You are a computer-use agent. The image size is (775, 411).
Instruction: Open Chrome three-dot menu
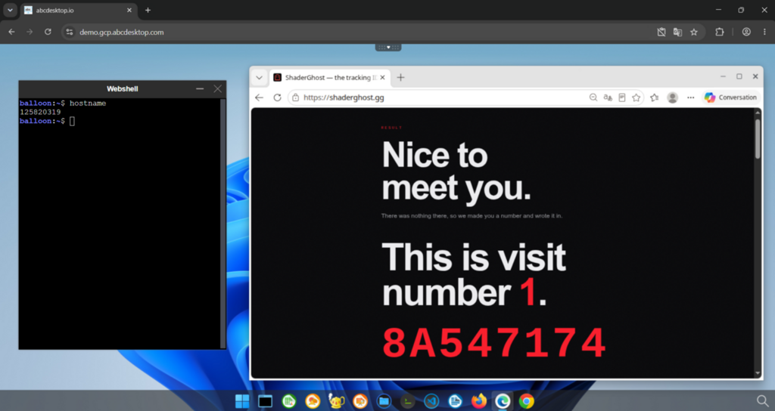pos(764,32)
